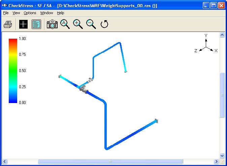This screenshot has width=227, height=166.
Task: Click the camera snapshot icon
Action: click(x=52, y=24)
